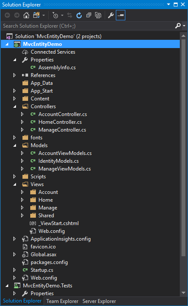Select the _ViewStart.cshtml file
Viewport: 188px width, 306px height.
click(58, 223)
